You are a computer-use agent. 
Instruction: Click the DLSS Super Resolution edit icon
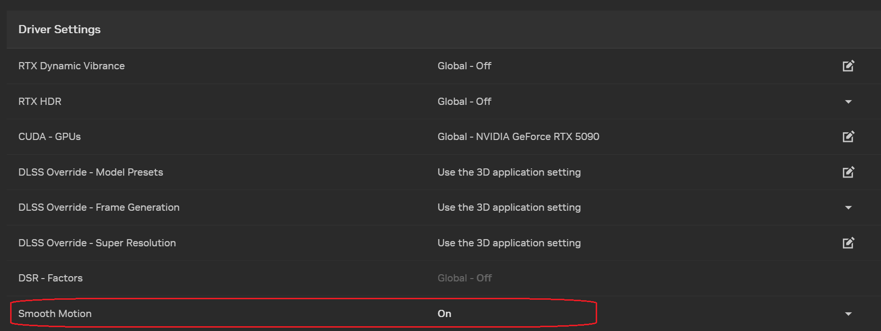pyautogui.click(x=848, y=243)
